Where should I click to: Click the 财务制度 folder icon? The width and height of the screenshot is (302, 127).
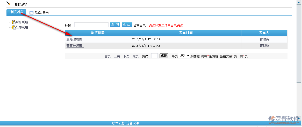point(13,22)
